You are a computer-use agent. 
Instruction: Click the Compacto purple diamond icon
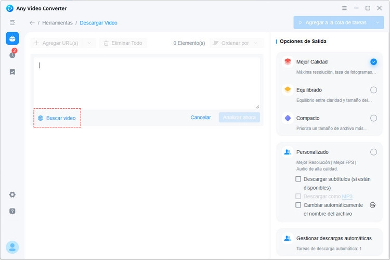tap(288, 118)
